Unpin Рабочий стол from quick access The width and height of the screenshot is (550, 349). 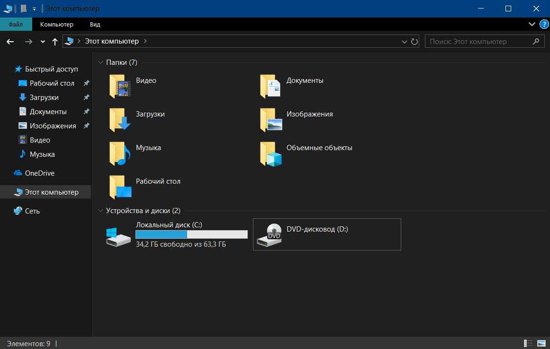[x=86, y=83]
